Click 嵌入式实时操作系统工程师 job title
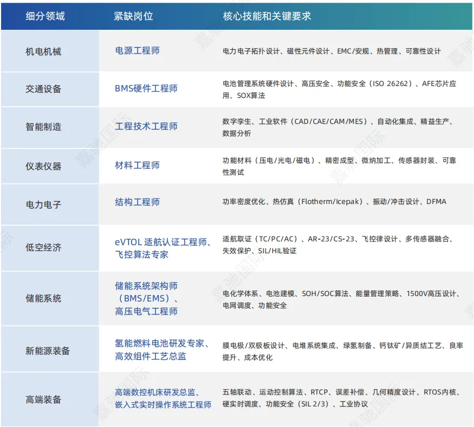 [x=163, y=405]
